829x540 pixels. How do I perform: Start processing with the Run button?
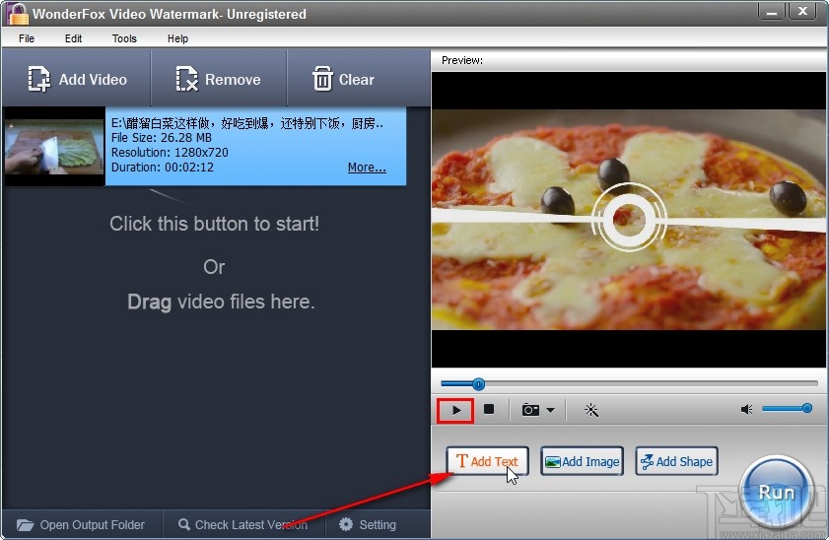click(776, 493)
